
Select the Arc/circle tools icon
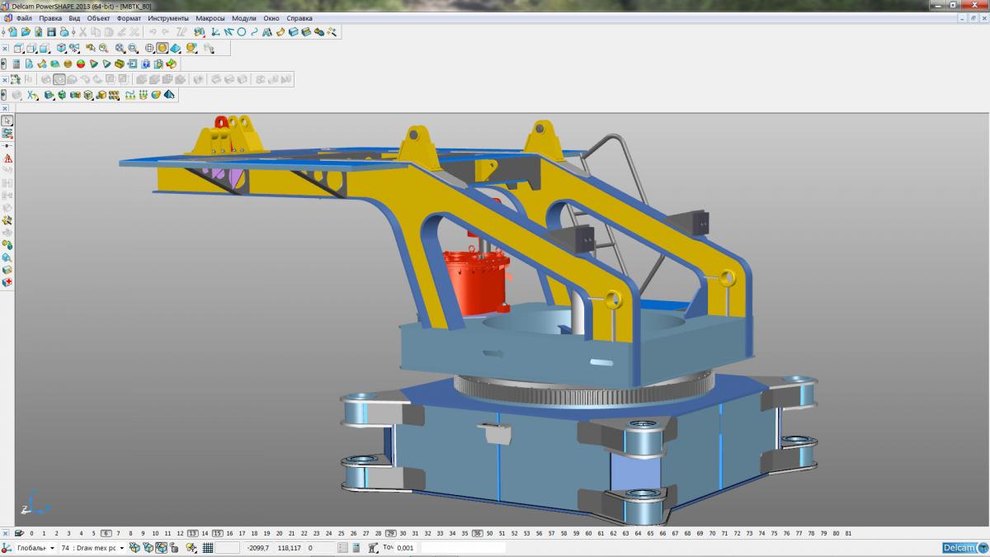(x=242, y=31)
